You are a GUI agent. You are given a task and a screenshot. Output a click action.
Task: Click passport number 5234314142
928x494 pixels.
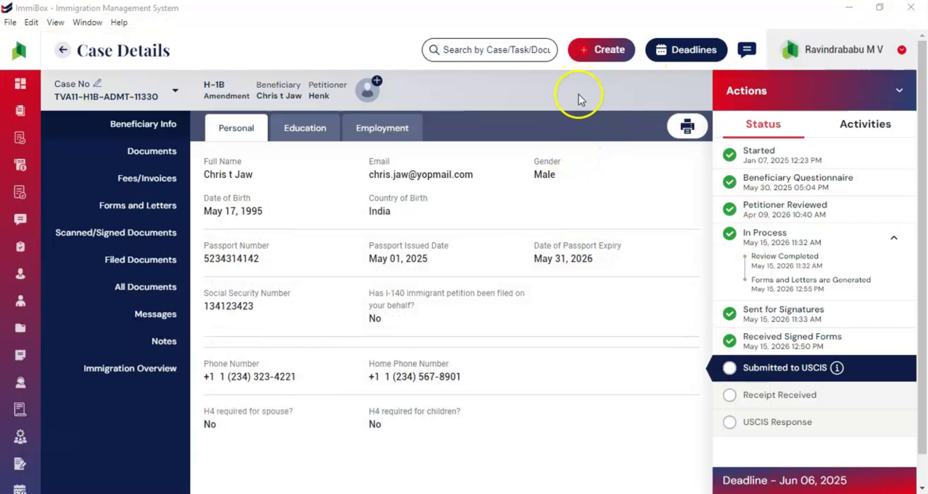[x=231, y=259]
